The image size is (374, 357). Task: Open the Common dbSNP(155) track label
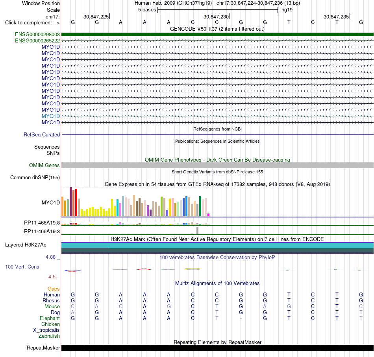click(x=35, y=177)
